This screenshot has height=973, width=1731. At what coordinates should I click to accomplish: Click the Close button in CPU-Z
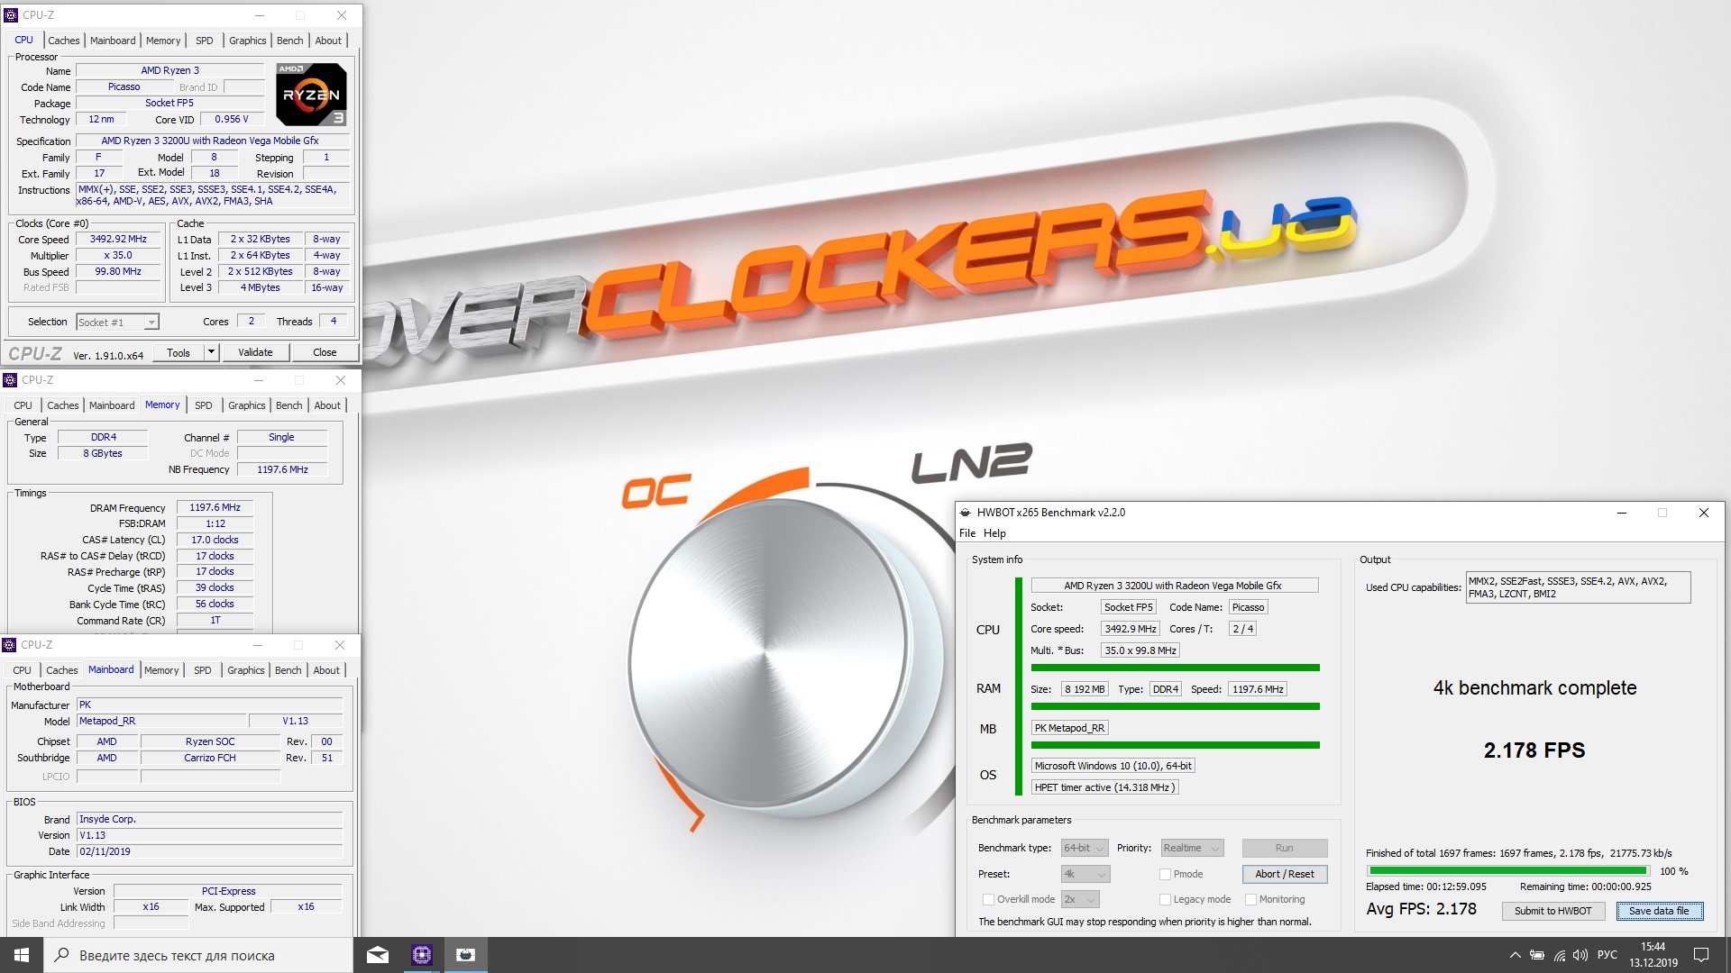(325, 352)
